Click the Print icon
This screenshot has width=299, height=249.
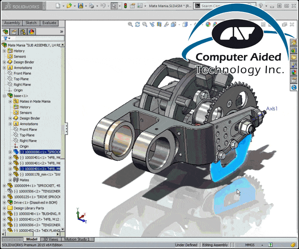tap(92, 6)
